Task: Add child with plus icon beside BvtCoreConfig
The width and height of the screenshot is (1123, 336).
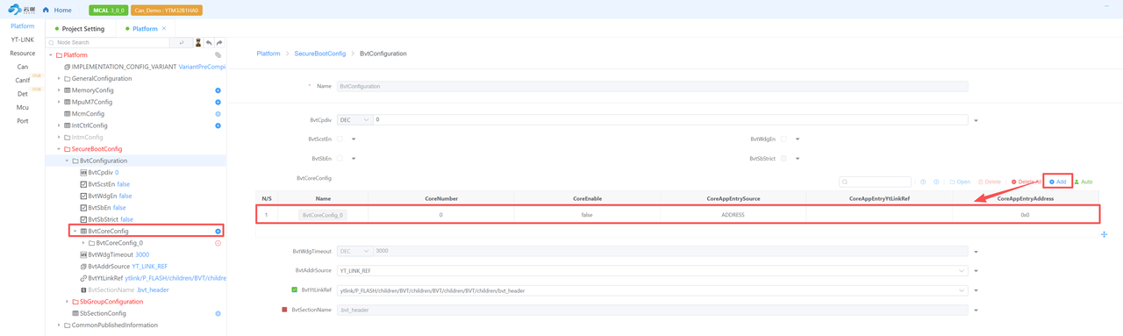Action: click(218, 232)
